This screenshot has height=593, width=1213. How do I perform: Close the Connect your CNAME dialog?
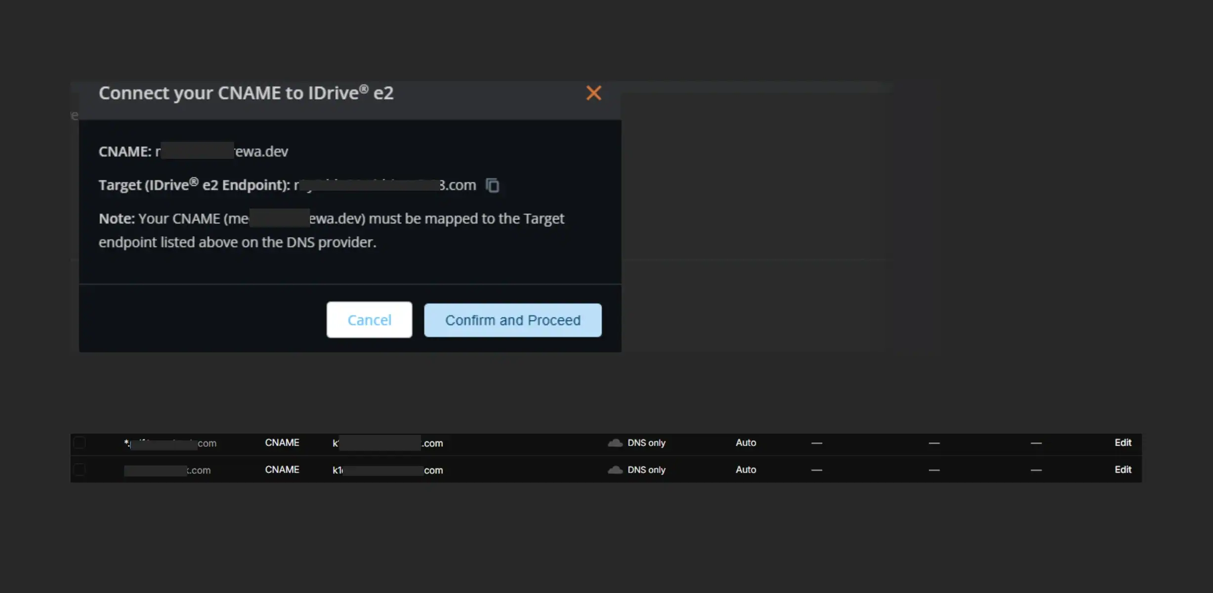[593, 93]
